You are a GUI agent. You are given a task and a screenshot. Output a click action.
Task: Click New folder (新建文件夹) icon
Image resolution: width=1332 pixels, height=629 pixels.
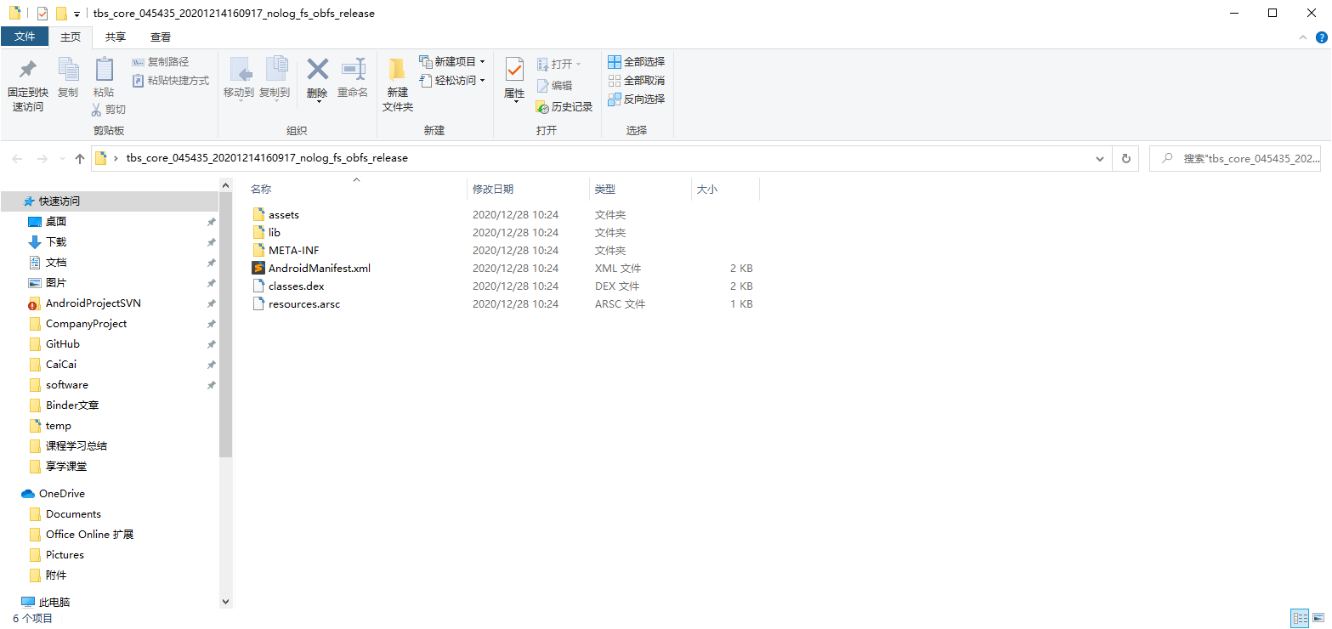point(397,70)
